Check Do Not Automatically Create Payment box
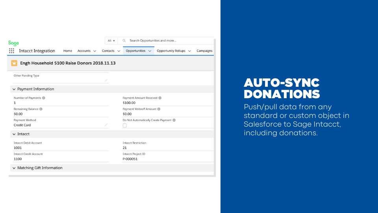The image size is (378, 213). coord(125,125)
